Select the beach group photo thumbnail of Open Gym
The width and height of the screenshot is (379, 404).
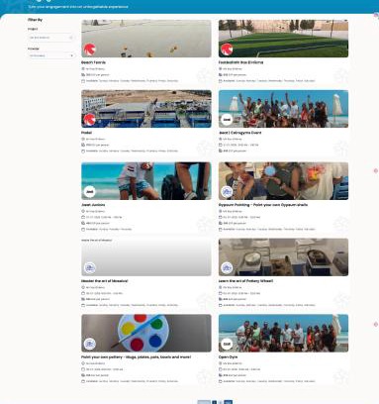tap(283, 333)
